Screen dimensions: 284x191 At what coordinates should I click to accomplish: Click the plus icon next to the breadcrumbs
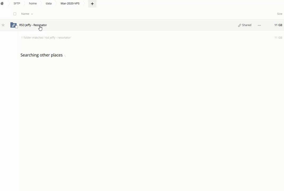pos(92,4)
